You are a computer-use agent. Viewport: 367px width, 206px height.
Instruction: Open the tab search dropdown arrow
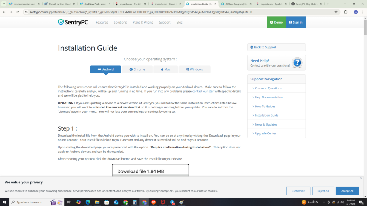pyautogui.click(x=4, y=4)
